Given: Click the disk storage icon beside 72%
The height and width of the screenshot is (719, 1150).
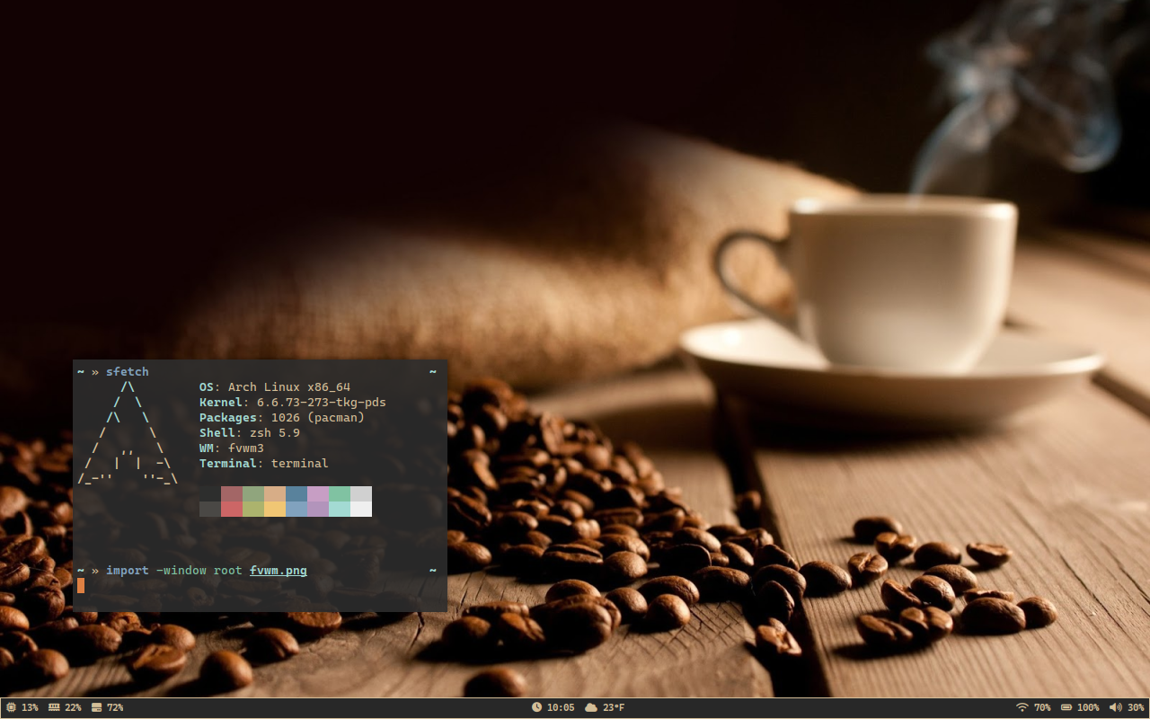Looking at the screenshot, I should click(97, 707).
